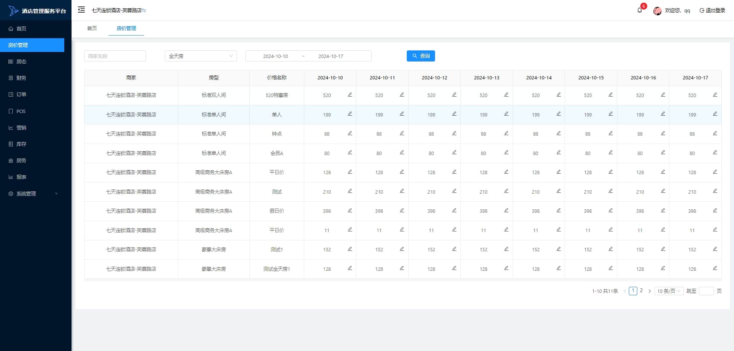Screen dimensions: 734x351
Task: Collapse the sidebar with the menu fold icon
Action: tap(81, 10)
